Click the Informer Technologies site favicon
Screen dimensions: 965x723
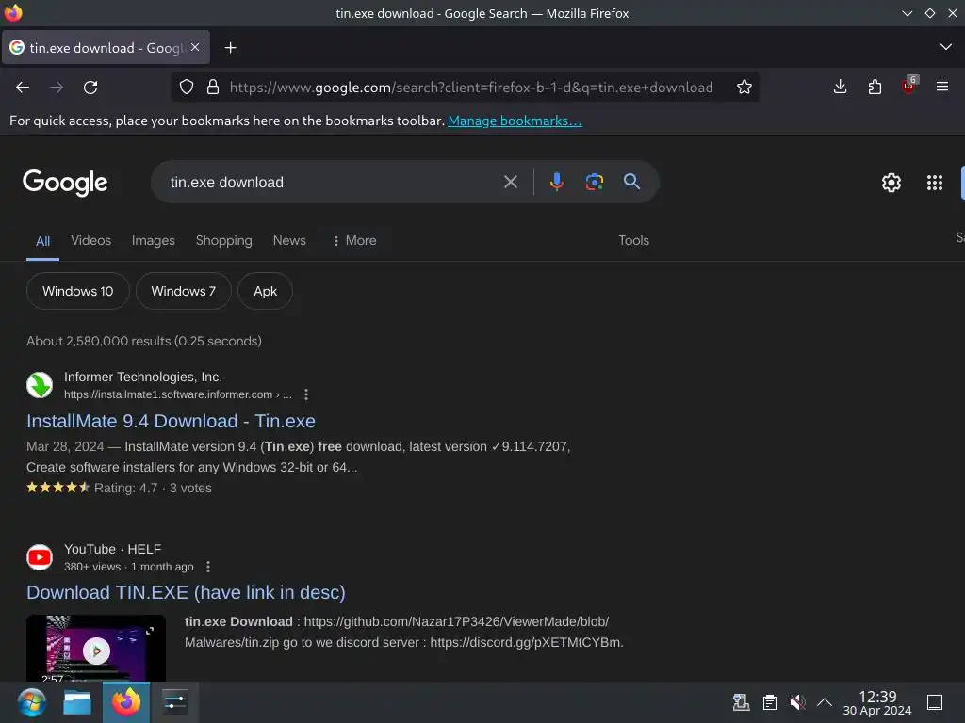(x=40, y=385)
